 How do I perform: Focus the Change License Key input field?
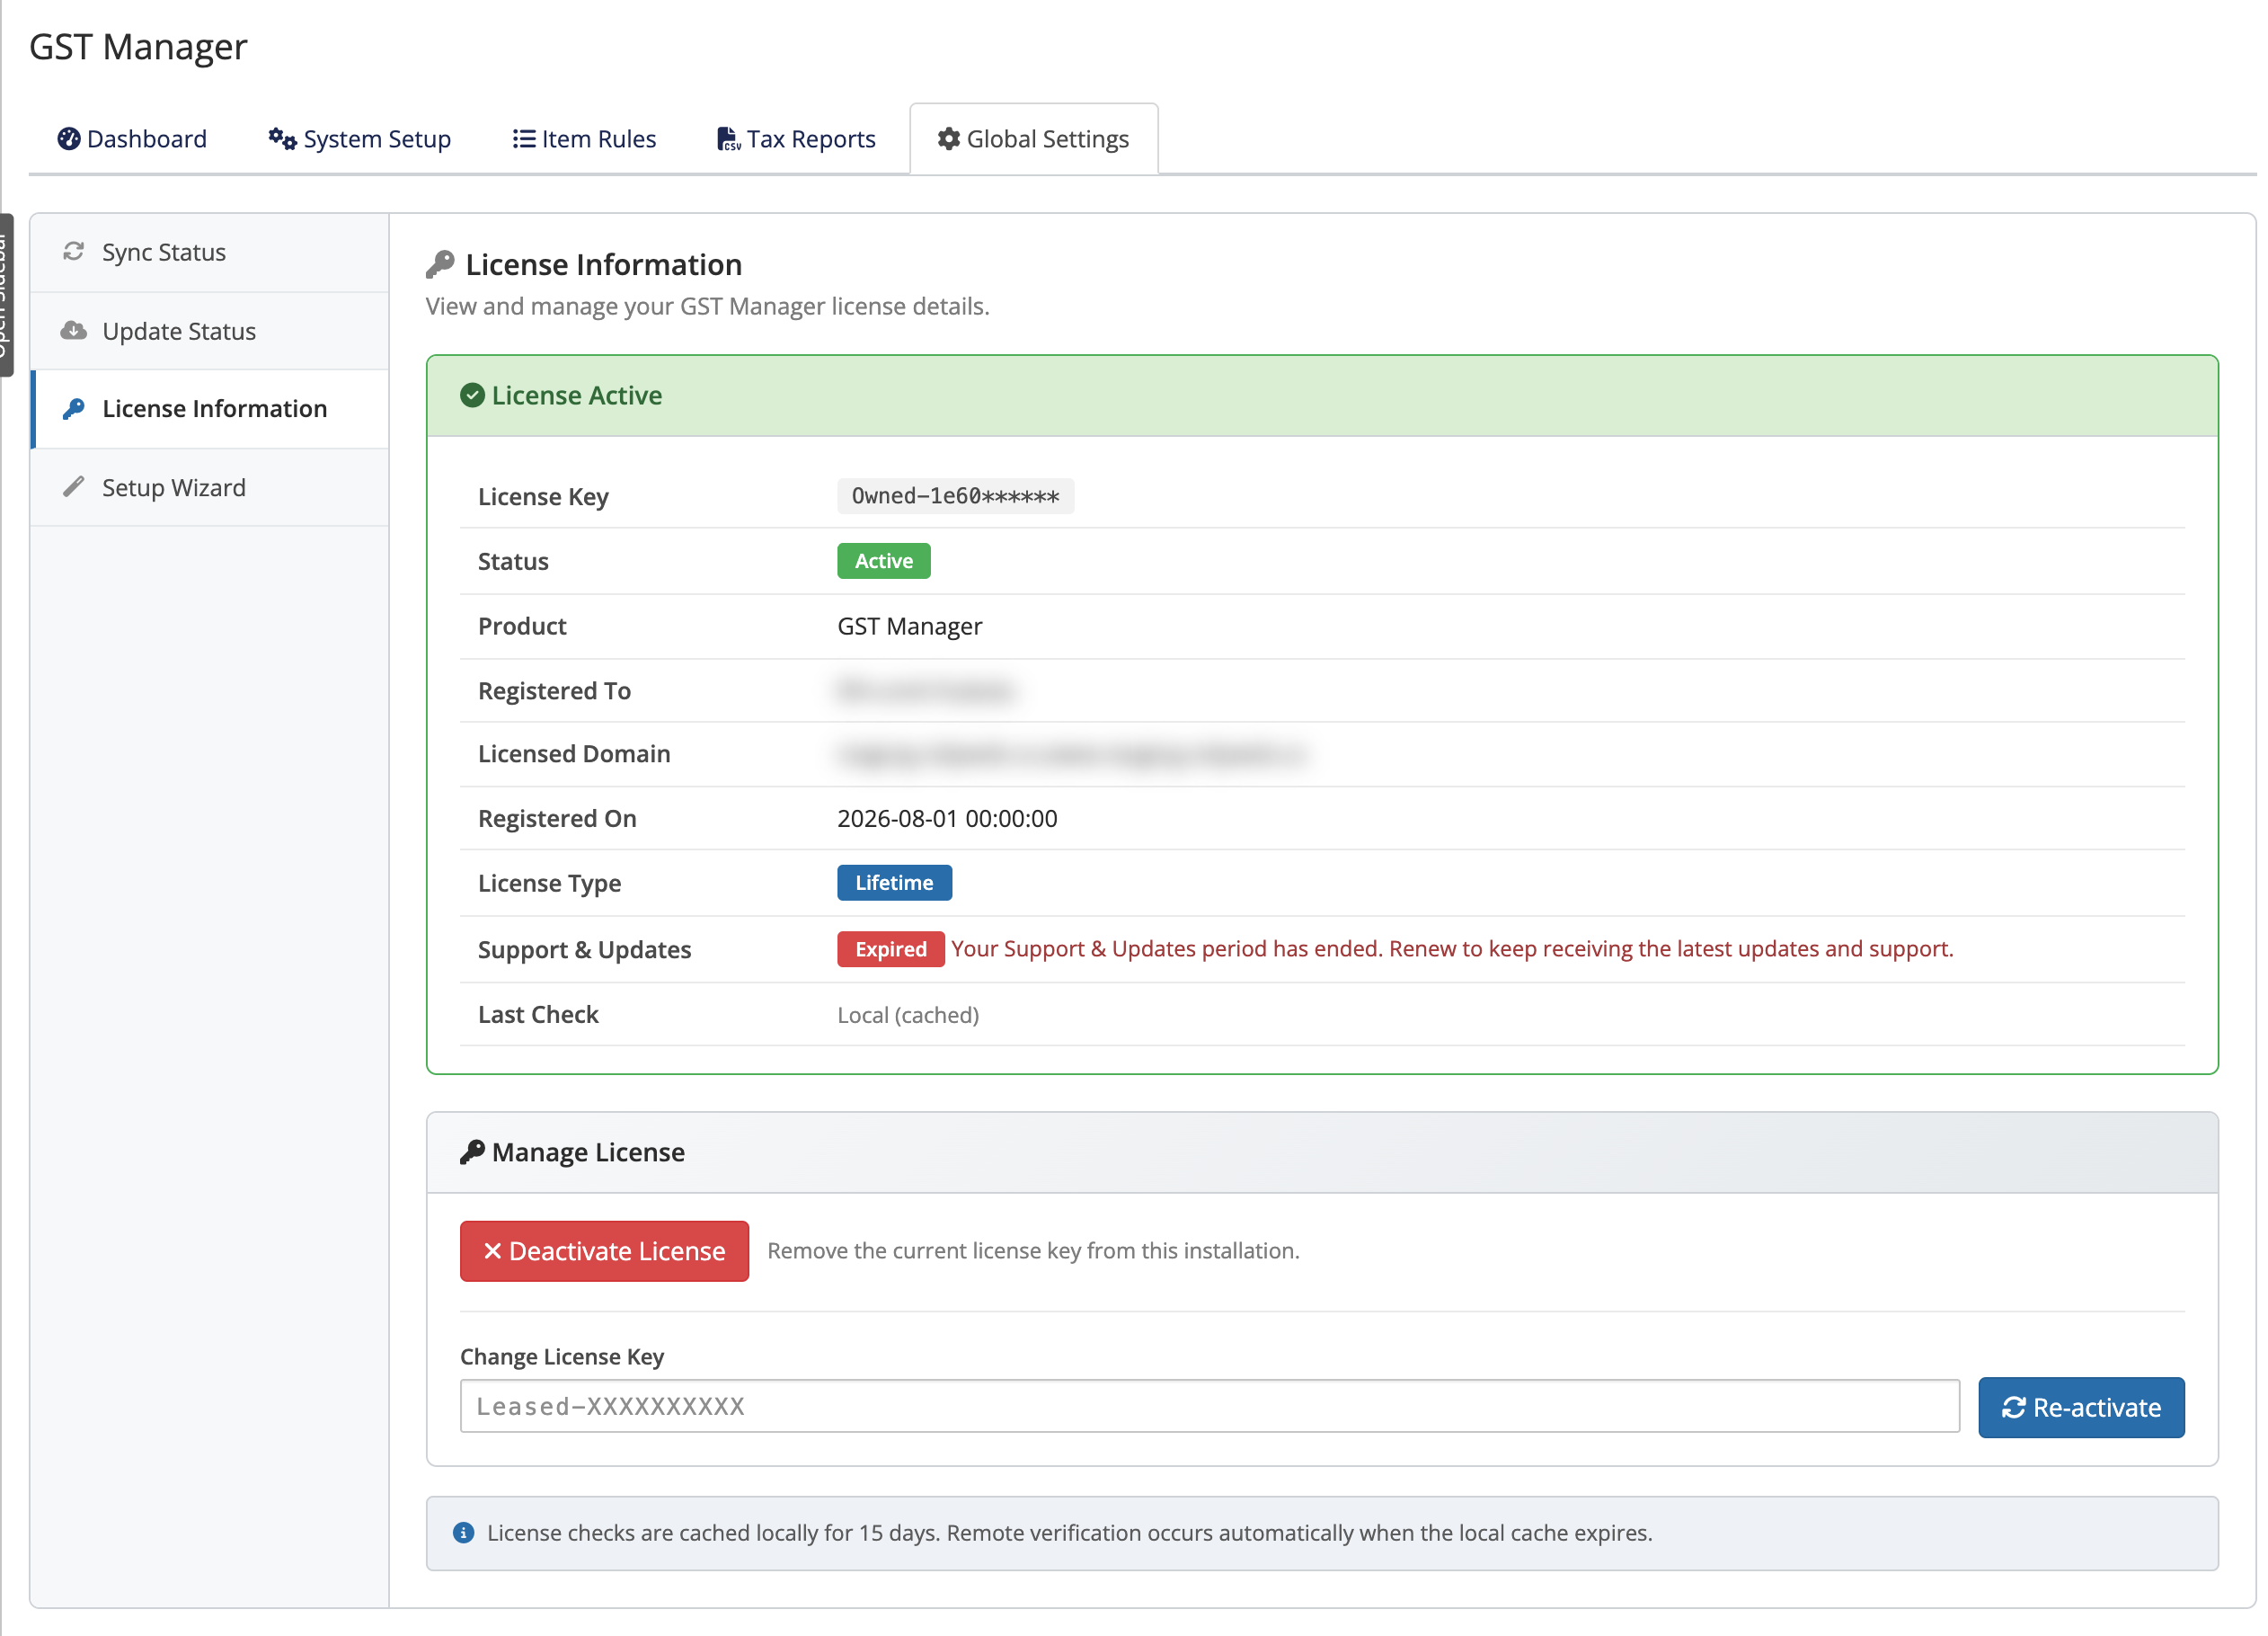coord(1209,1406)
